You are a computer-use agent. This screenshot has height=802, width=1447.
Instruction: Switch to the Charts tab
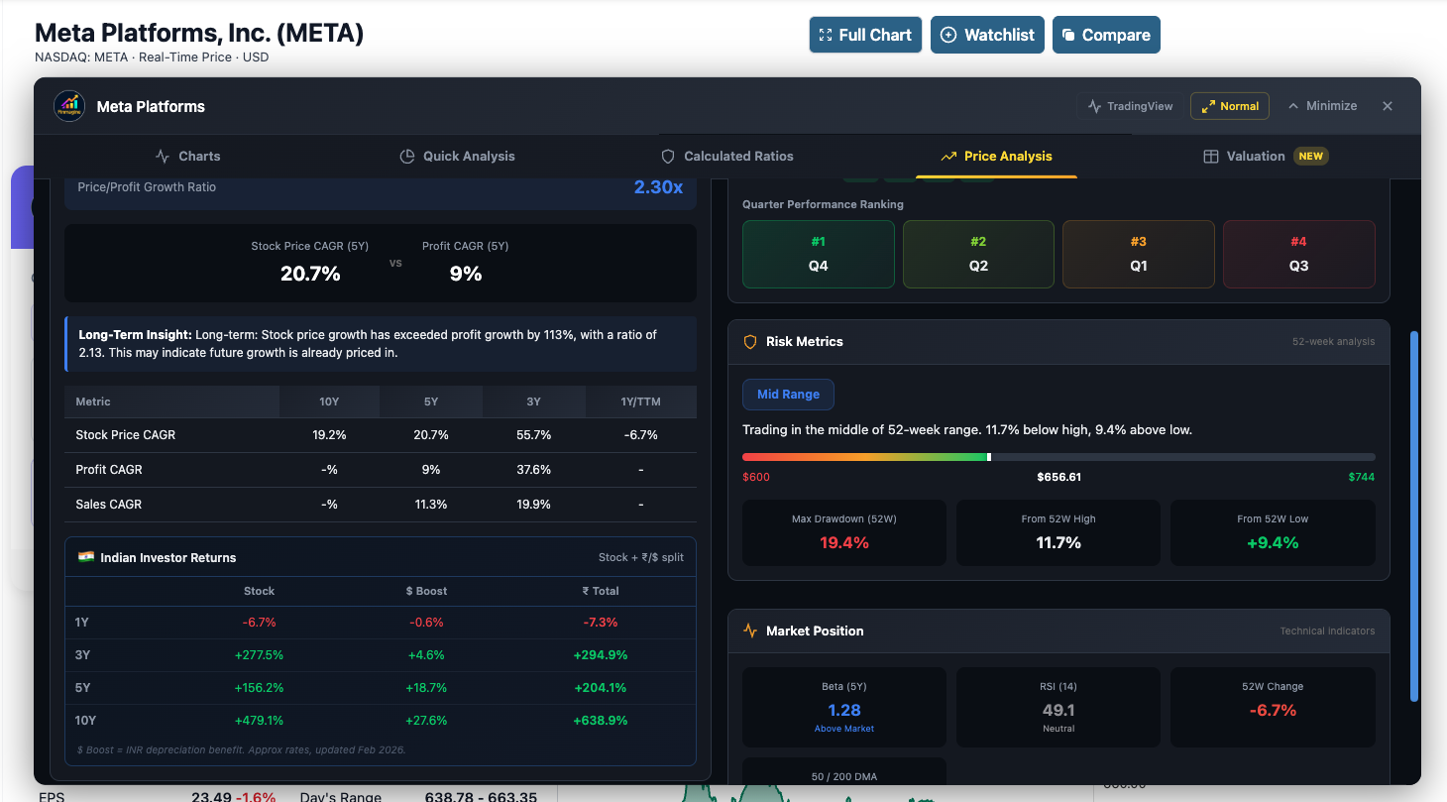[x=187, y=156]
